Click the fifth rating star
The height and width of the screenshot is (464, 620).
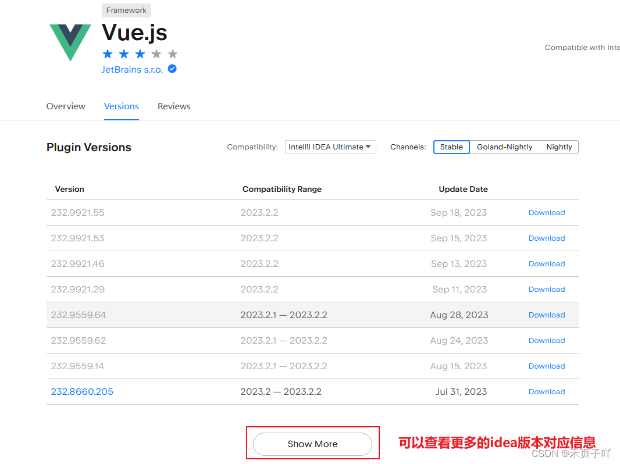[172, 53]
